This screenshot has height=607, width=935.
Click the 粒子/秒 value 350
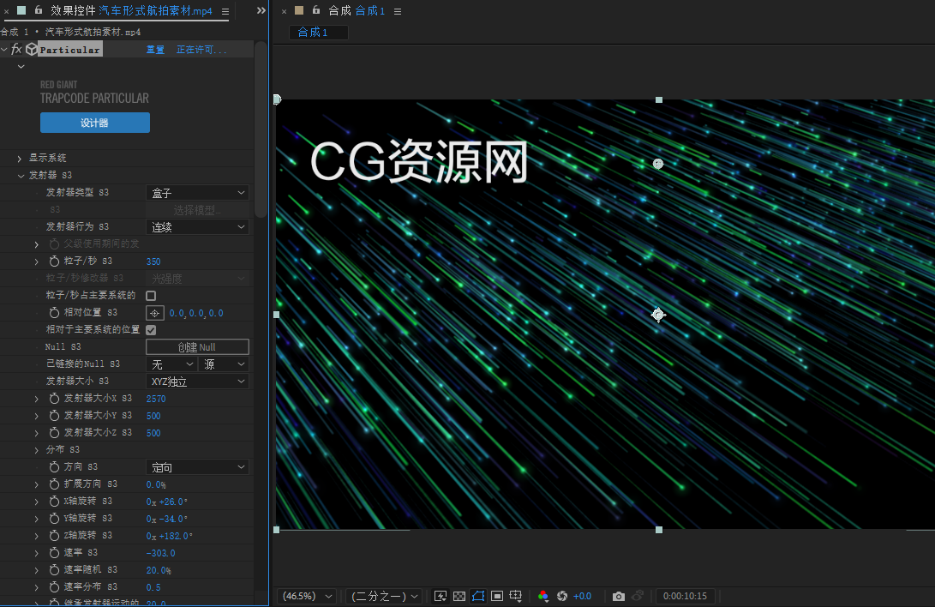(x=153, y=261)
